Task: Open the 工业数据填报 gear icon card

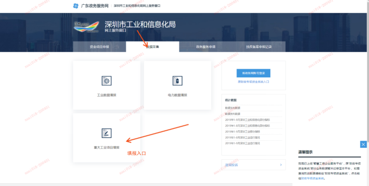Action: coord(107,85)
